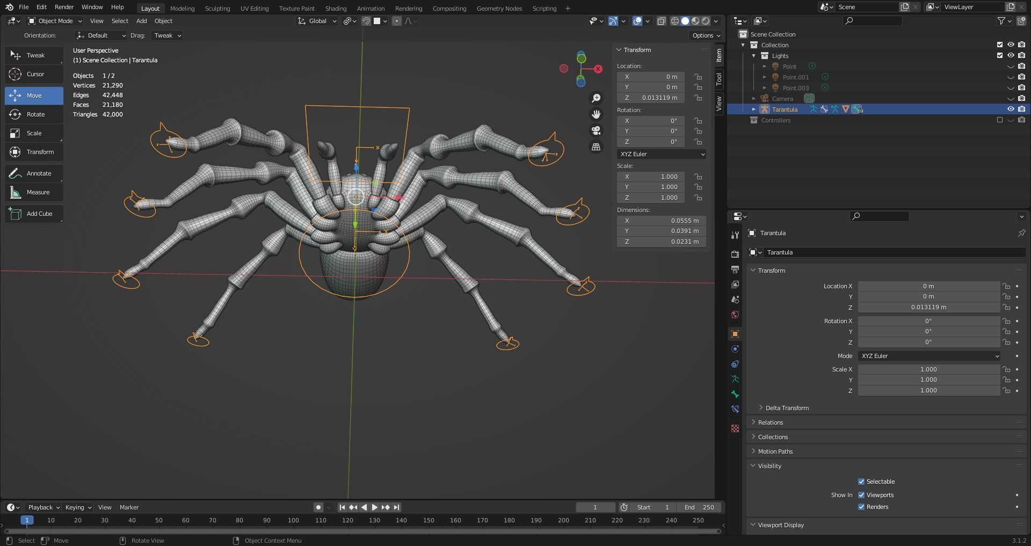The height and width of the screenshot is (546, 1031).
Task: Select the Rotate tool
Action: 34,114
